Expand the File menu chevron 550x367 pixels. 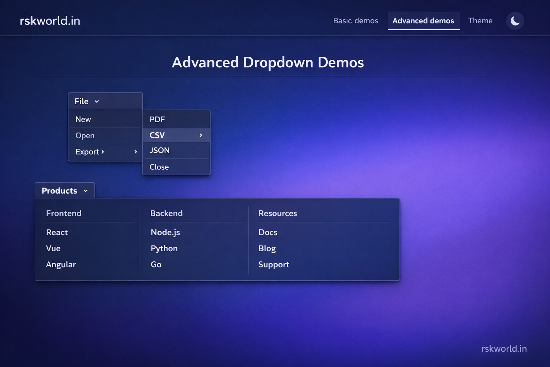point(97,101)
